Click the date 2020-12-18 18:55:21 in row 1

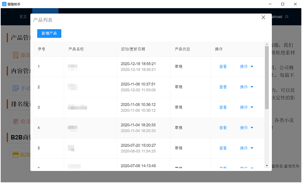tap(138, 64)
